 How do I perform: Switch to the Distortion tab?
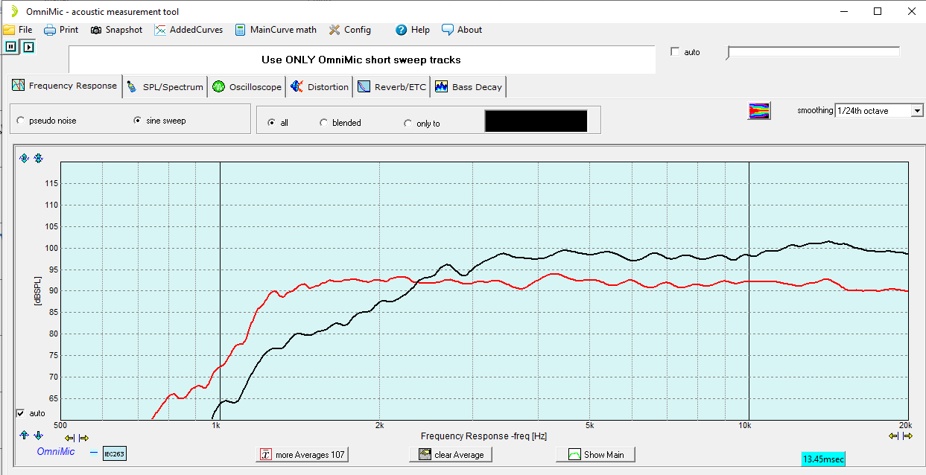[320, 87]
